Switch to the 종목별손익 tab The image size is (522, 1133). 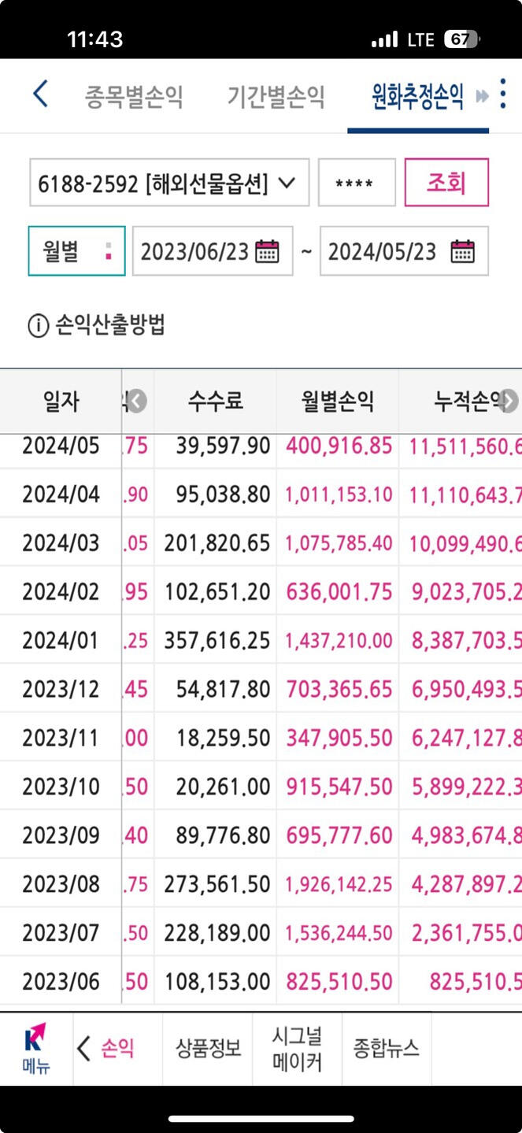134,96
